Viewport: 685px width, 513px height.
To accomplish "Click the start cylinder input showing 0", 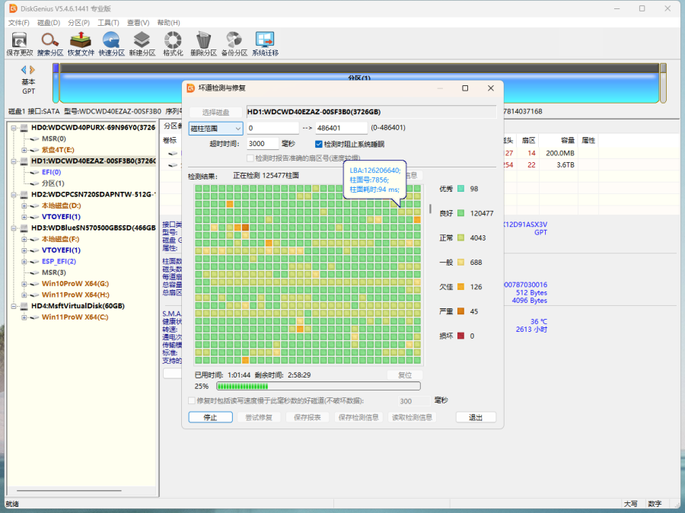I will pyautogui.click(x=272, y=128).
